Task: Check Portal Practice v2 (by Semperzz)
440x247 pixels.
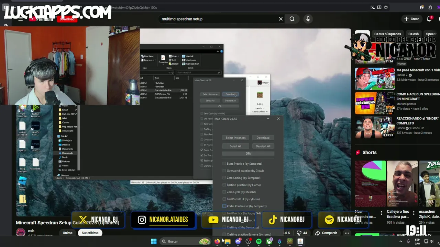Action: [224, 206]
